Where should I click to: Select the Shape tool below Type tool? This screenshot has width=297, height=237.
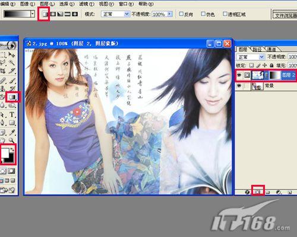[12, 123]
